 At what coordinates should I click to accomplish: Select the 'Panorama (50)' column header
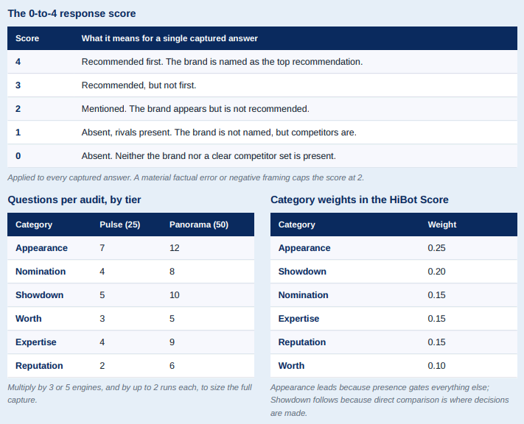pyautogui.click(x=199, y=225)
